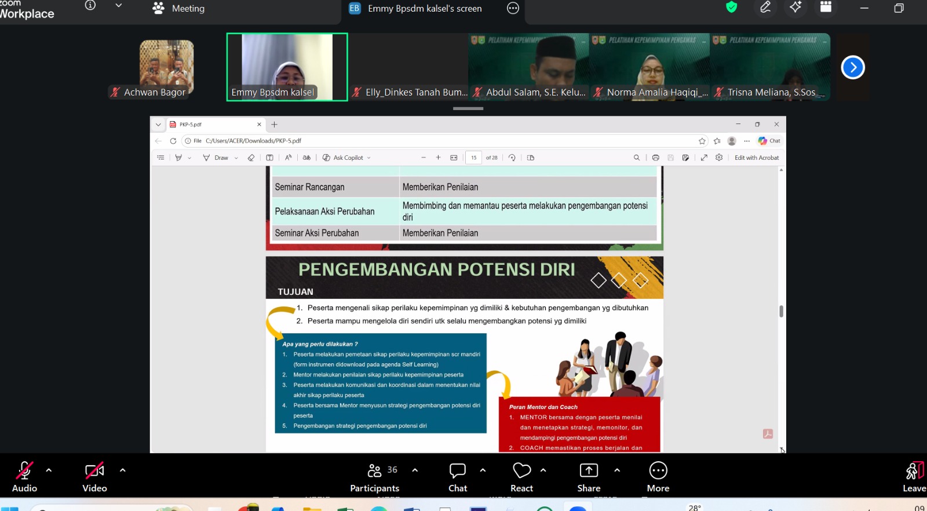Image resolution: width=927 pixels, height=511 pixels.
Task: Open the Meeting tab in Zoom
Action: click(x=178, y=9)
